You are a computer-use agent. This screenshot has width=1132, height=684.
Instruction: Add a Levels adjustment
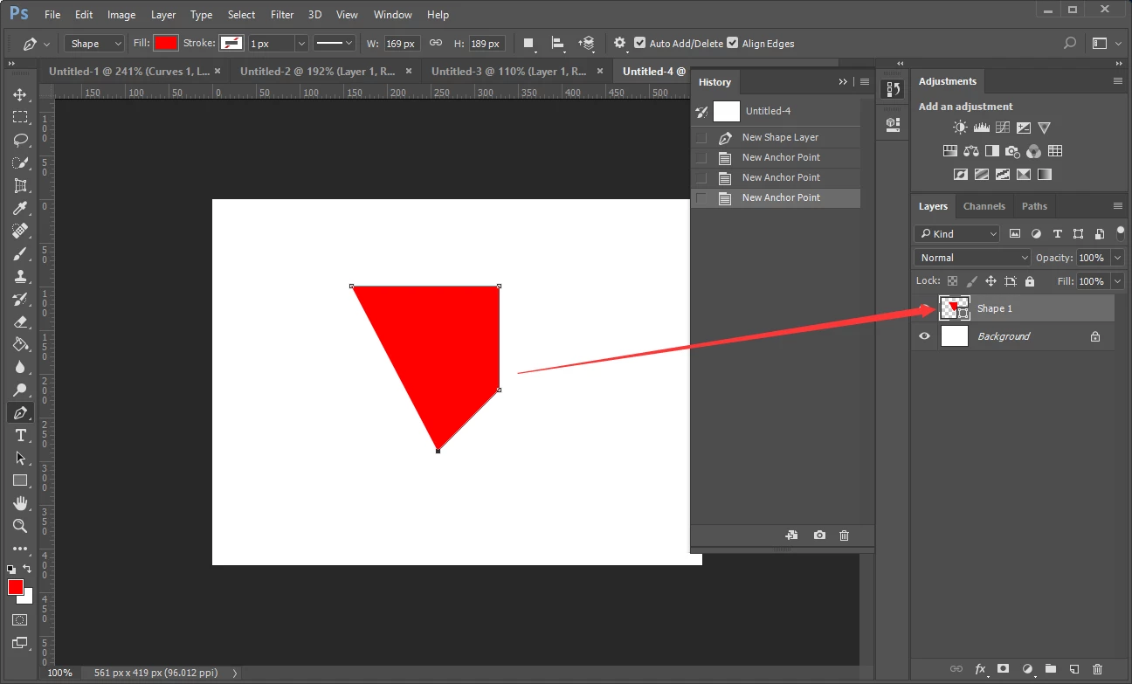coord(981,128)
